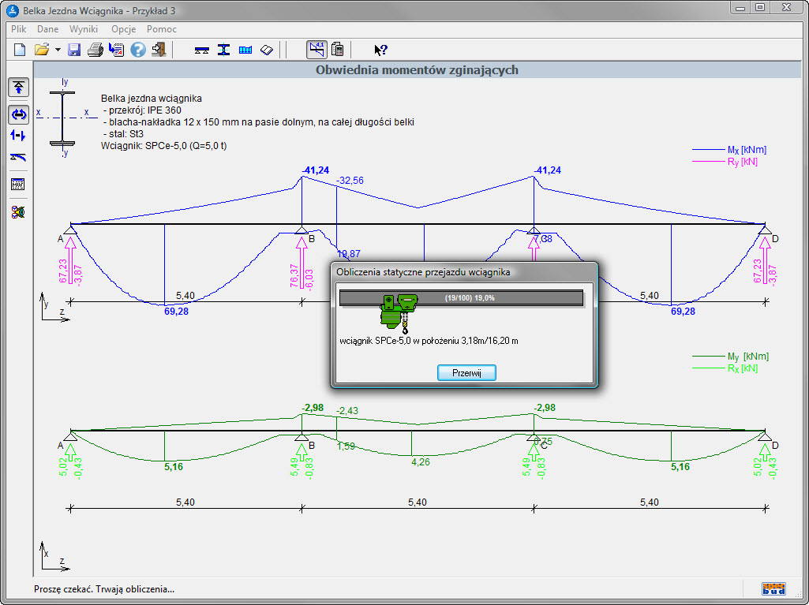
Task: Expand the Open folder dropdown arrow
Action: click(58, 50)
